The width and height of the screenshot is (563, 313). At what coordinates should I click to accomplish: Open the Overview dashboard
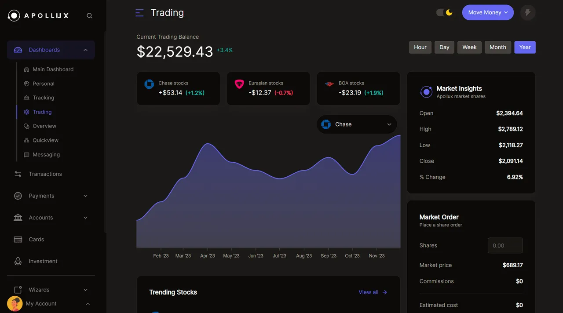click(44, 126)
